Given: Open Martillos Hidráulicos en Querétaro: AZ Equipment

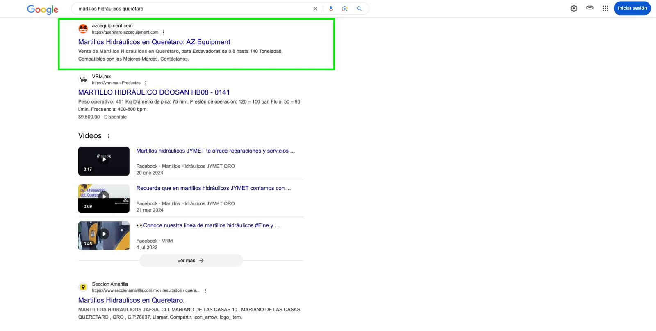Looking at the screenshot, I should [154, 42].
